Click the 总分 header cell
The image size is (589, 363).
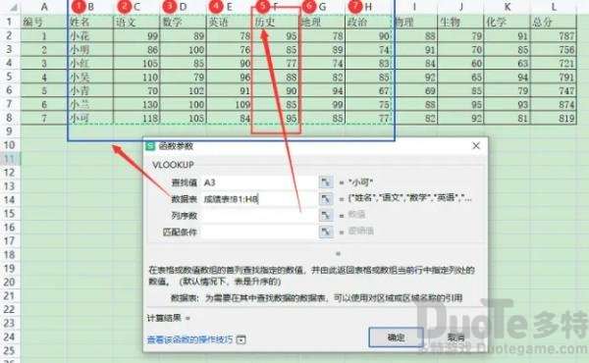554,23
